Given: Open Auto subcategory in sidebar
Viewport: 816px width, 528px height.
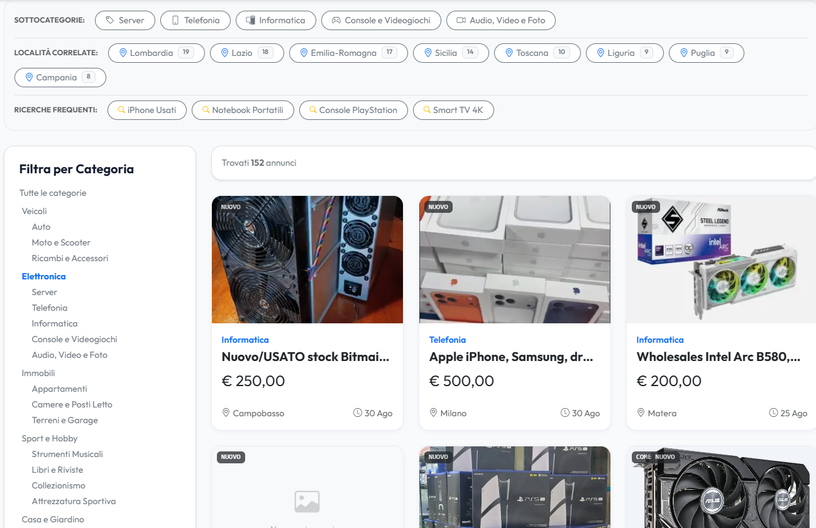Looking at the screenshot, I should [x=41, y=227].
